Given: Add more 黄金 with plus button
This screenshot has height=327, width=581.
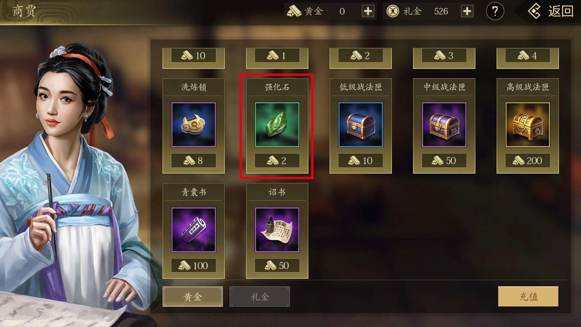Looking at the screenshot, I should (x=368, y=11).
